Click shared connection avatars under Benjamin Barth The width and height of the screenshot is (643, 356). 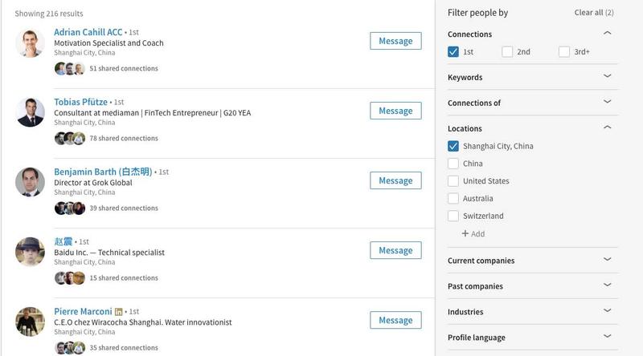click(69, 208)
